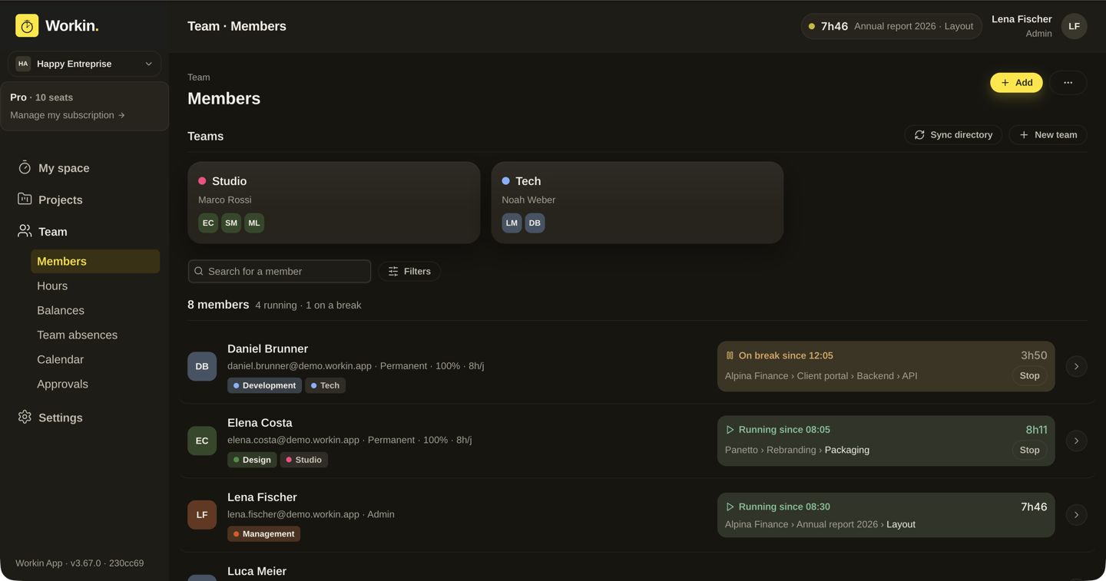Open Calendar in the sidebar
1106x581 pixels.
tap(95, 359)
